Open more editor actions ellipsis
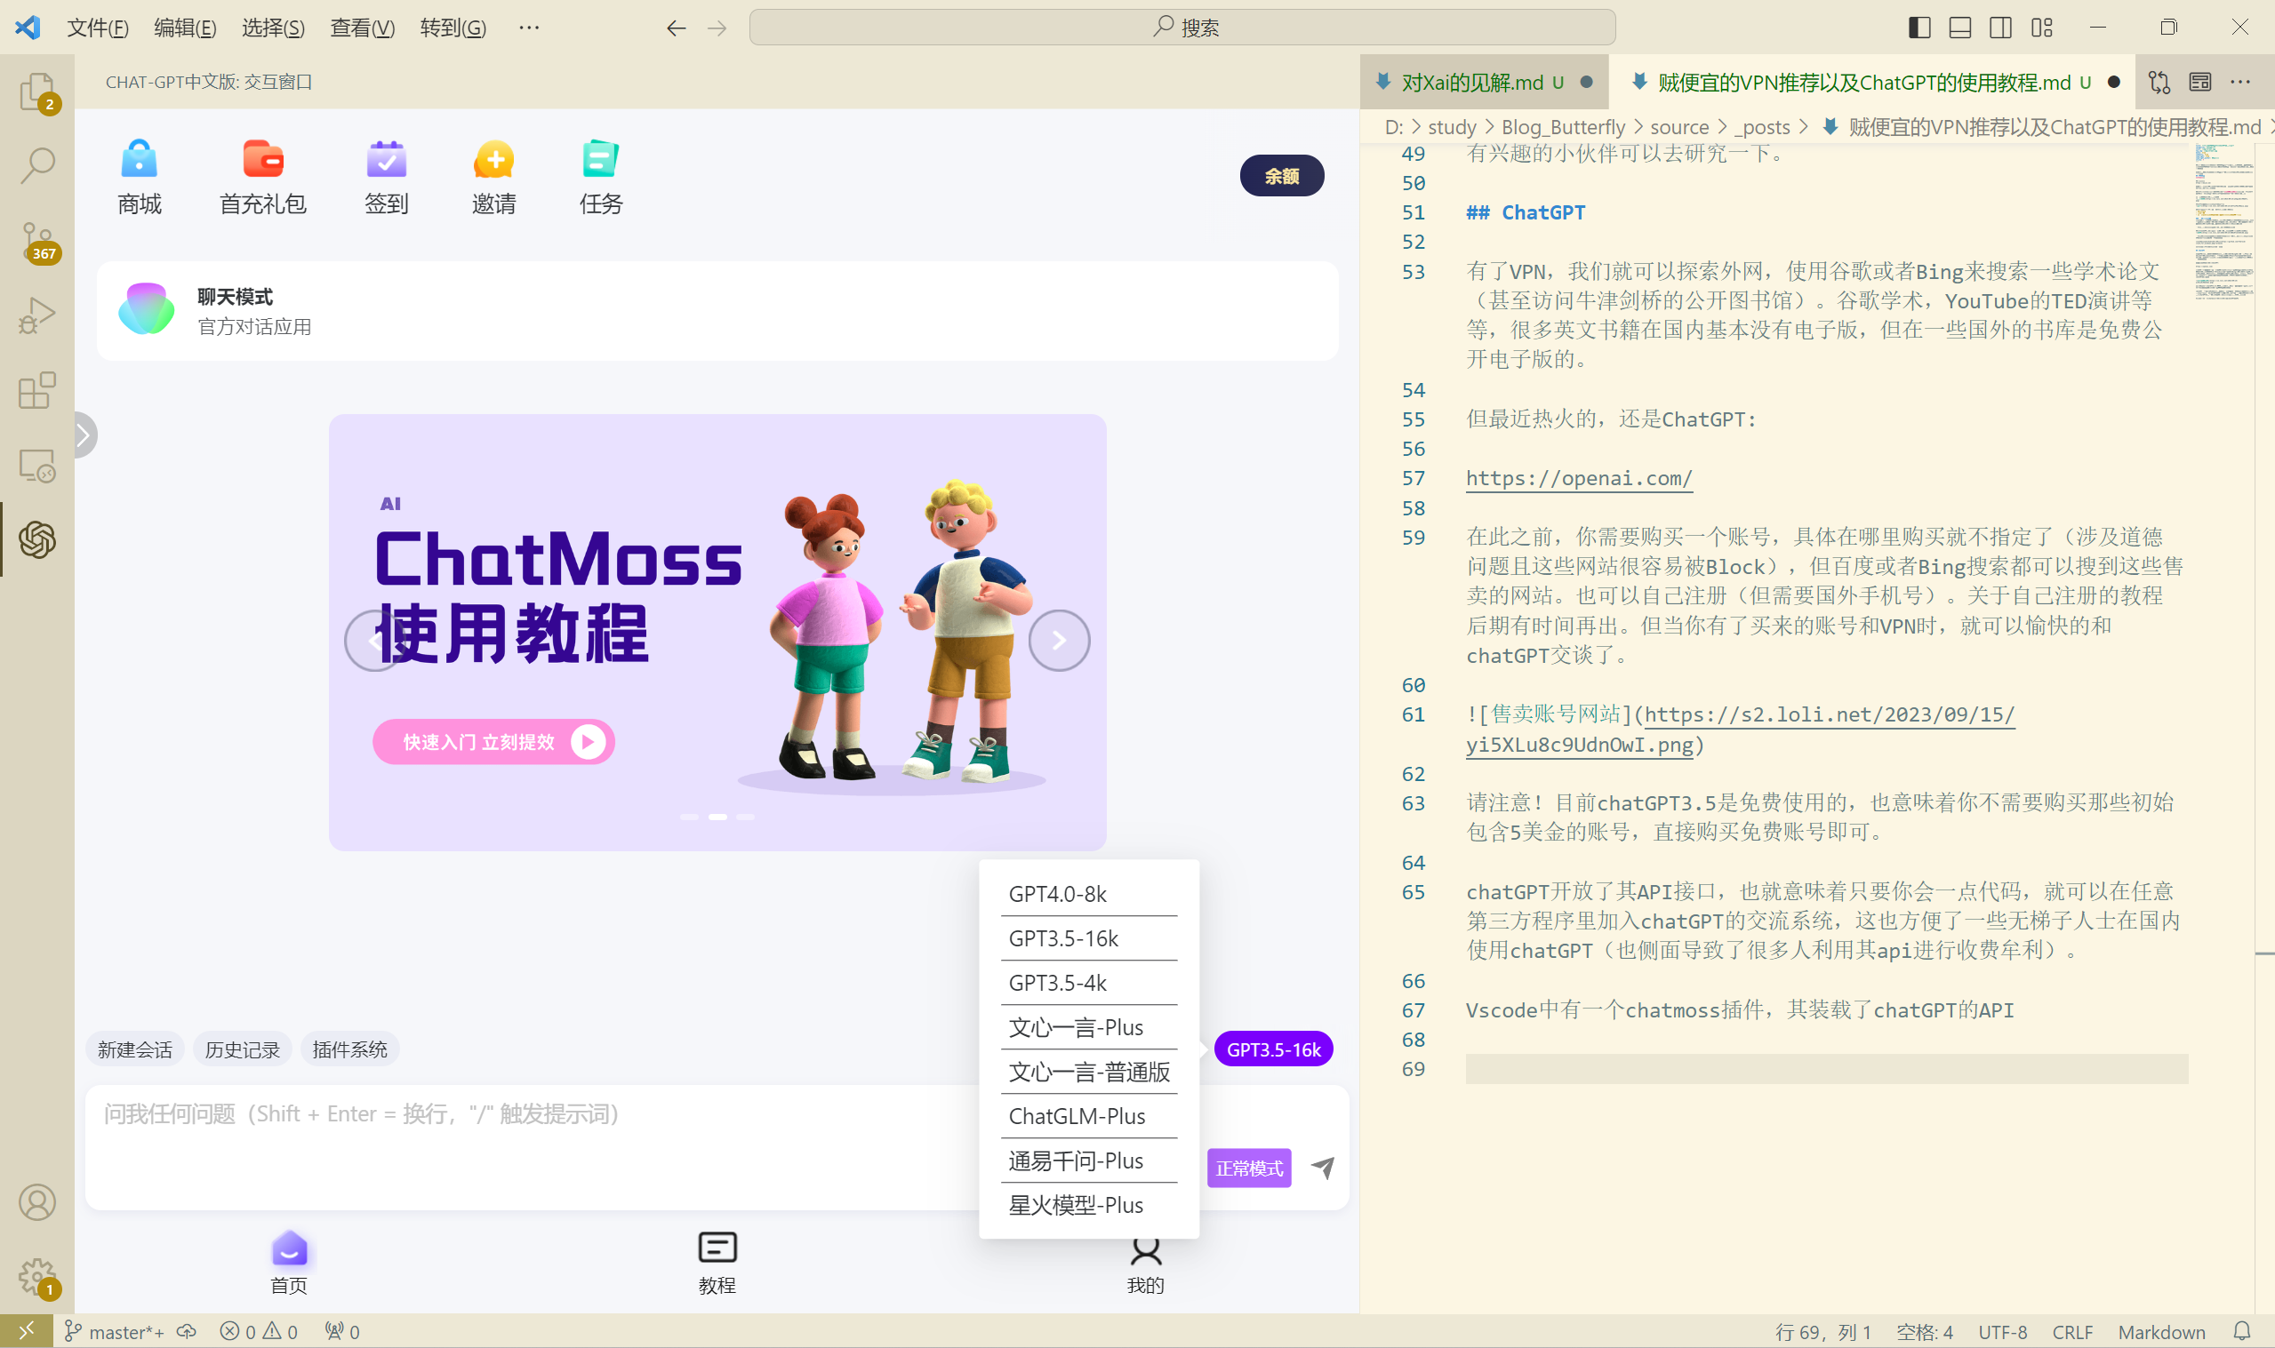Viewport: 2275px width, 1348px height. click(2240, 82)
